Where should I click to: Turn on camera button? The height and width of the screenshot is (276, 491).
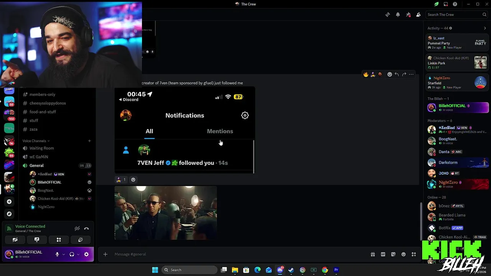pyautogui.click(x=15, y=240)
